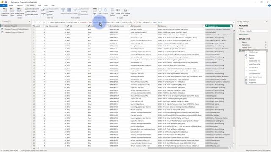Click the data type icon of Composite Key column

pyautogui.click(x=207, y=26)
